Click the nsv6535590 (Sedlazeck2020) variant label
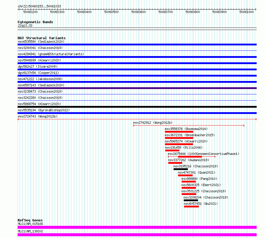Screen dimensions: 265x238 click(x=41, y=42)
